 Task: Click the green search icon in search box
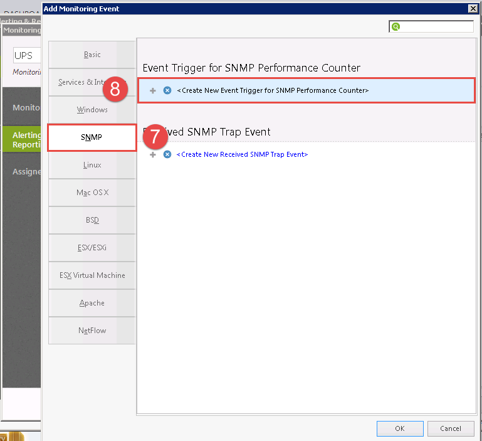point(396,27)
